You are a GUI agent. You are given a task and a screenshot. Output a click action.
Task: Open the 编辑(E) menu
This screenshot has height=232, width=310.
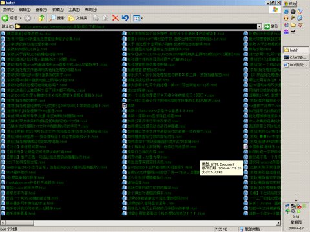[25, 10]
